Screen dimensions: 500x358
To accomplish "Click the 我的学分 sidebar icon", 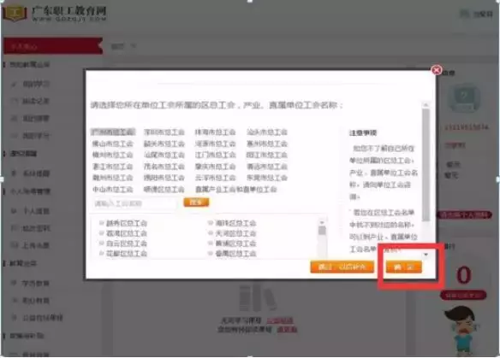I will tap(15, 136).
